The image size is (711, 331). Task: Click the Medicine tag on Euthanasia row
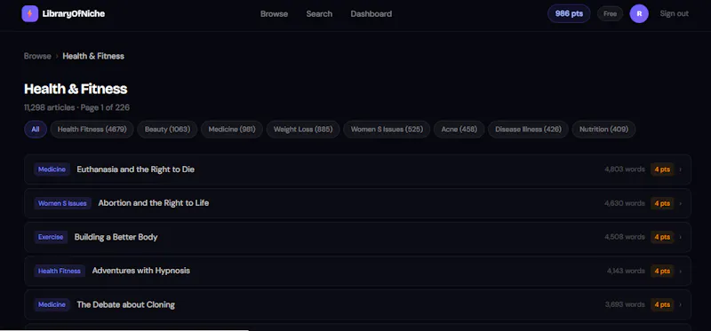[52, 169]
